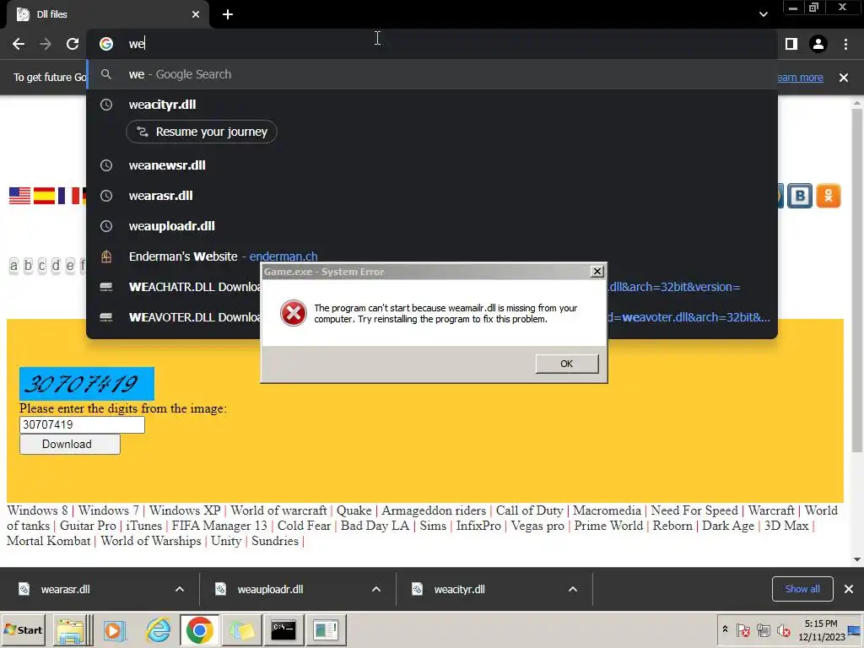Open the tab search chevron
This screenshot has height=648, width=864.
[763, 14]
